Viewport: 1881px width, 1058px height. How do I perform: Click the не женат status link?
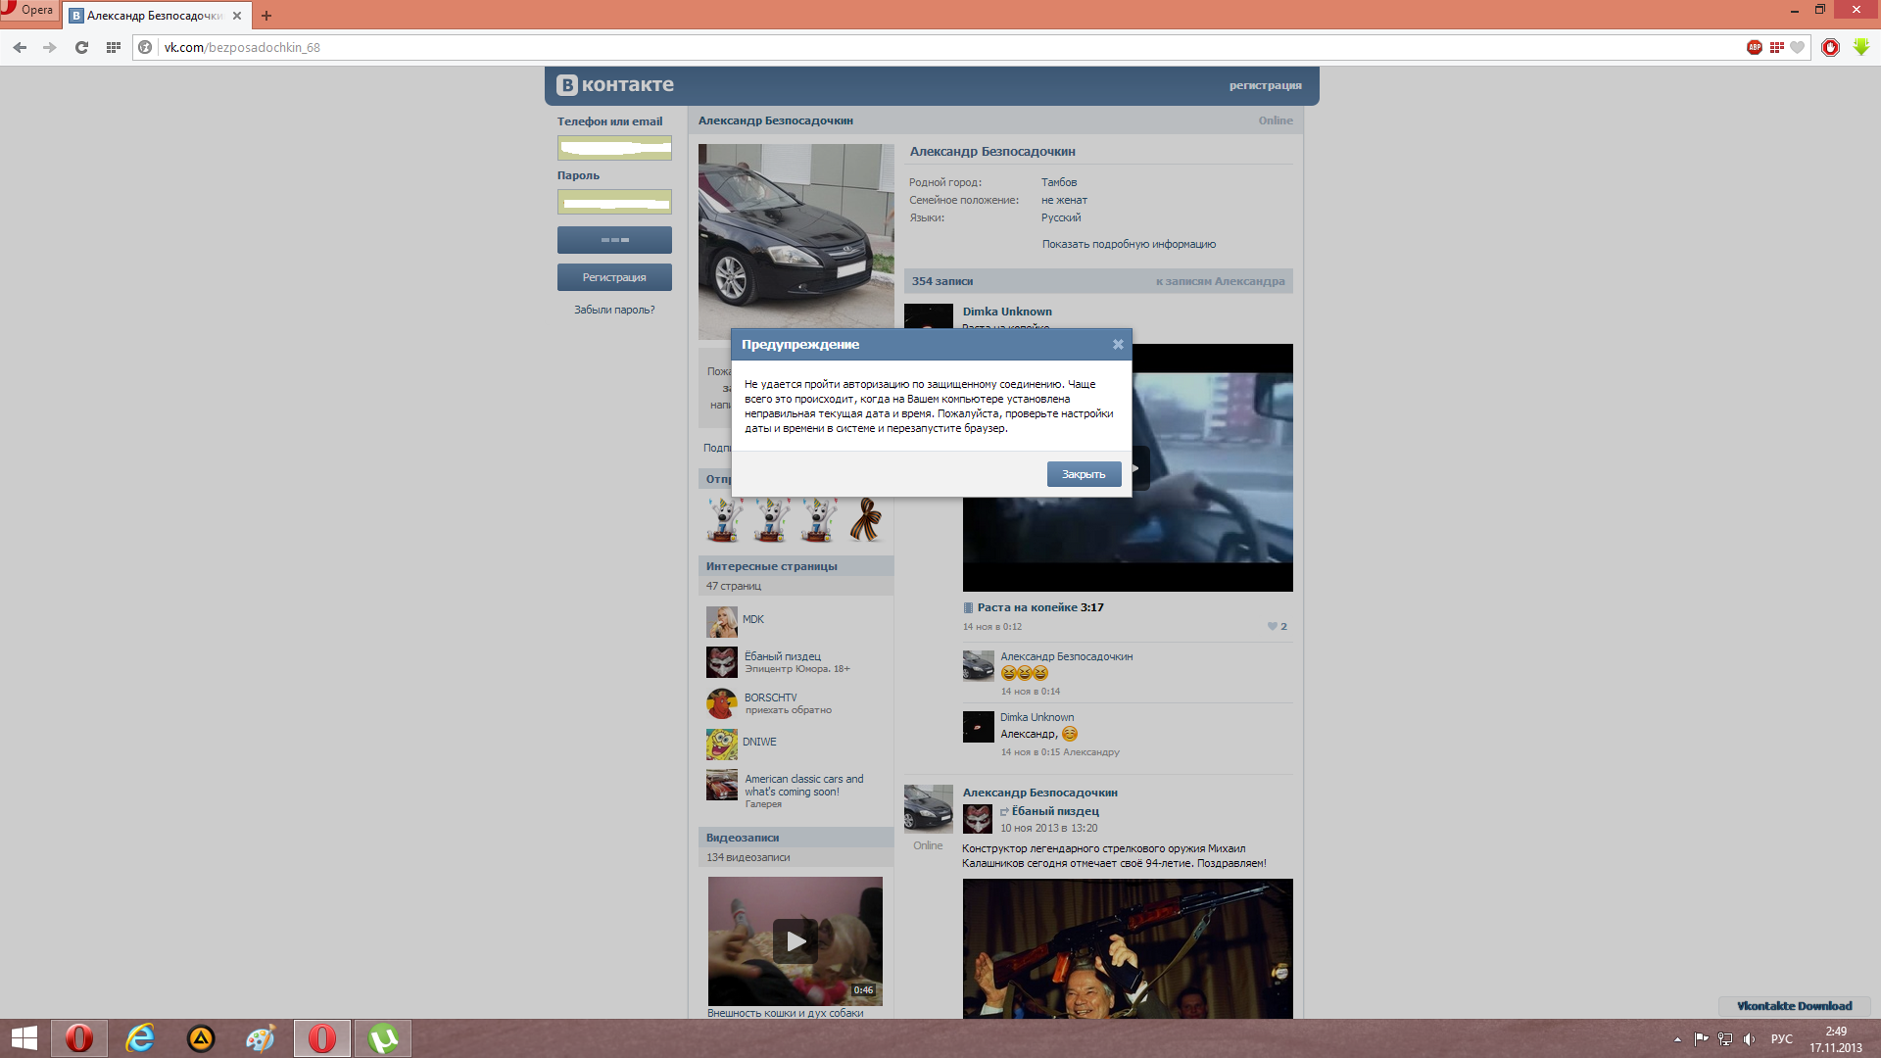pyautogui.click(x=1064, y=200)
